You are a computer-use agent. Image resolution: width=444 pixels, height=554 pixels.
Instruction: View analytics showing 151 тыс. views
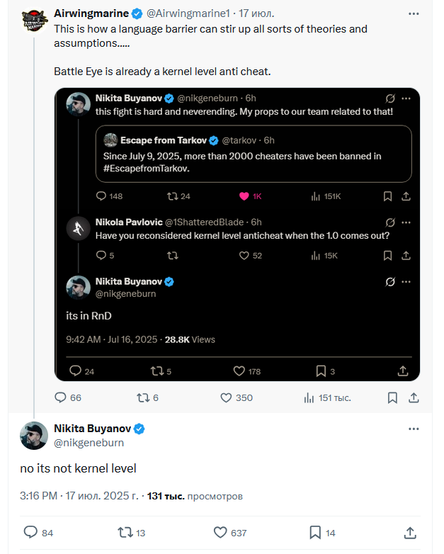pos(327,398)
